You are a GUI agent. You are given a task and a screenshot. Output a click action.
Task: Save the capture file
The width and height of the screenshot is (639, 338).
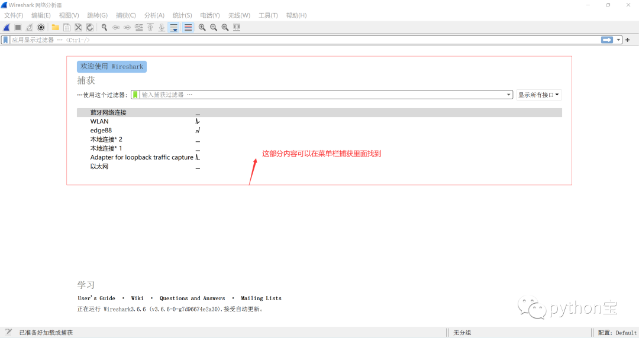pyautogui.click(x=67, y=27)
